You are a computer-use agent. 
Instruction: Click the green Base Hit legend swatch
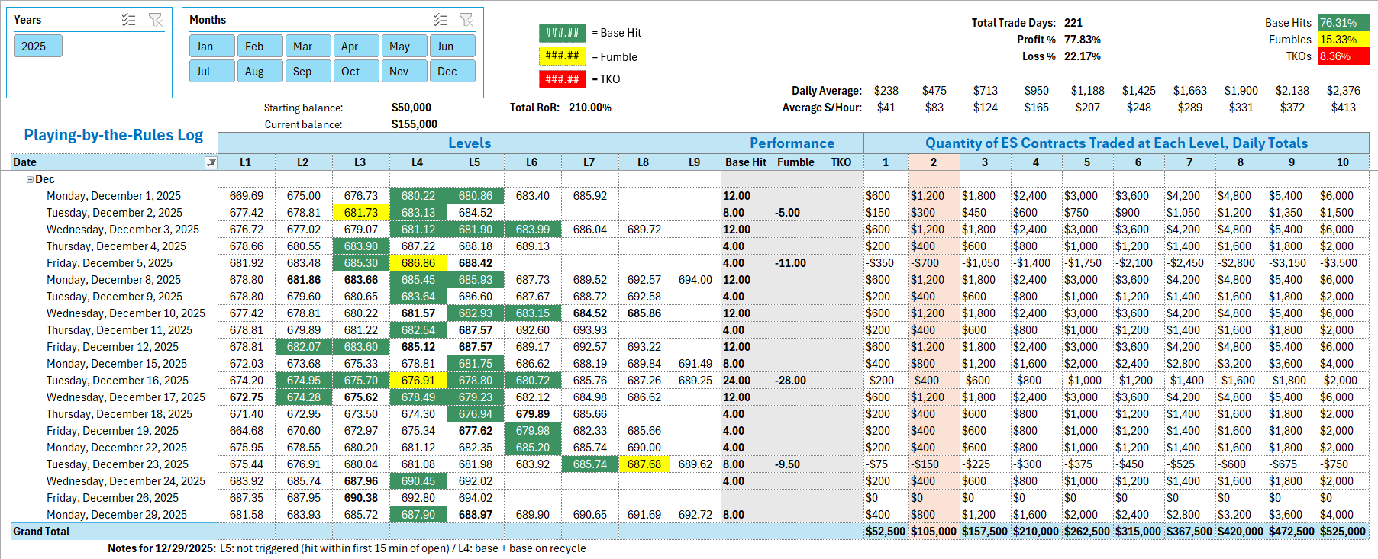coord(563,33)
